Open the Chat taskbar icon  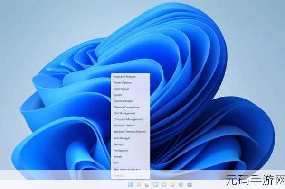164,184
